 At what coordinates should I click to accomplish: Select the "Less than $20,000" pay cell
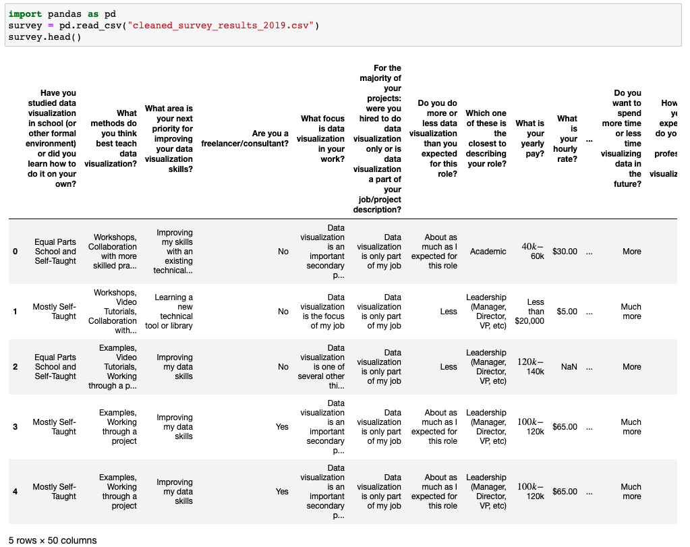click(x=529, y=312)
